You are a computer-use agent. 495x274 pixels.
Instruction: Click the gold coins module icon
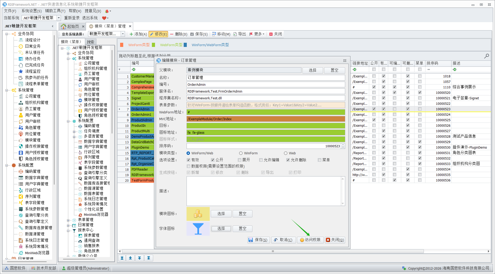click(x=198, y=214)
